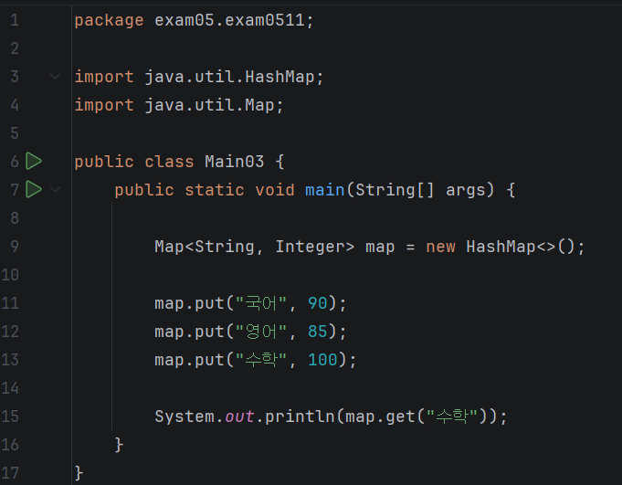622x485 pixels.
Task: Click map.get call on line 15
Action: tap(380, 416)
